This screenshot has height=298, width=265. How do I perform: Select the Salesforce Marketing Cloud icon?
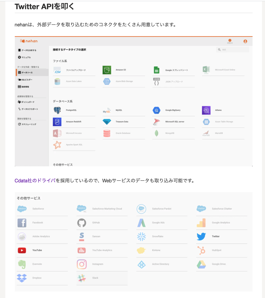(x=82, y=209)
